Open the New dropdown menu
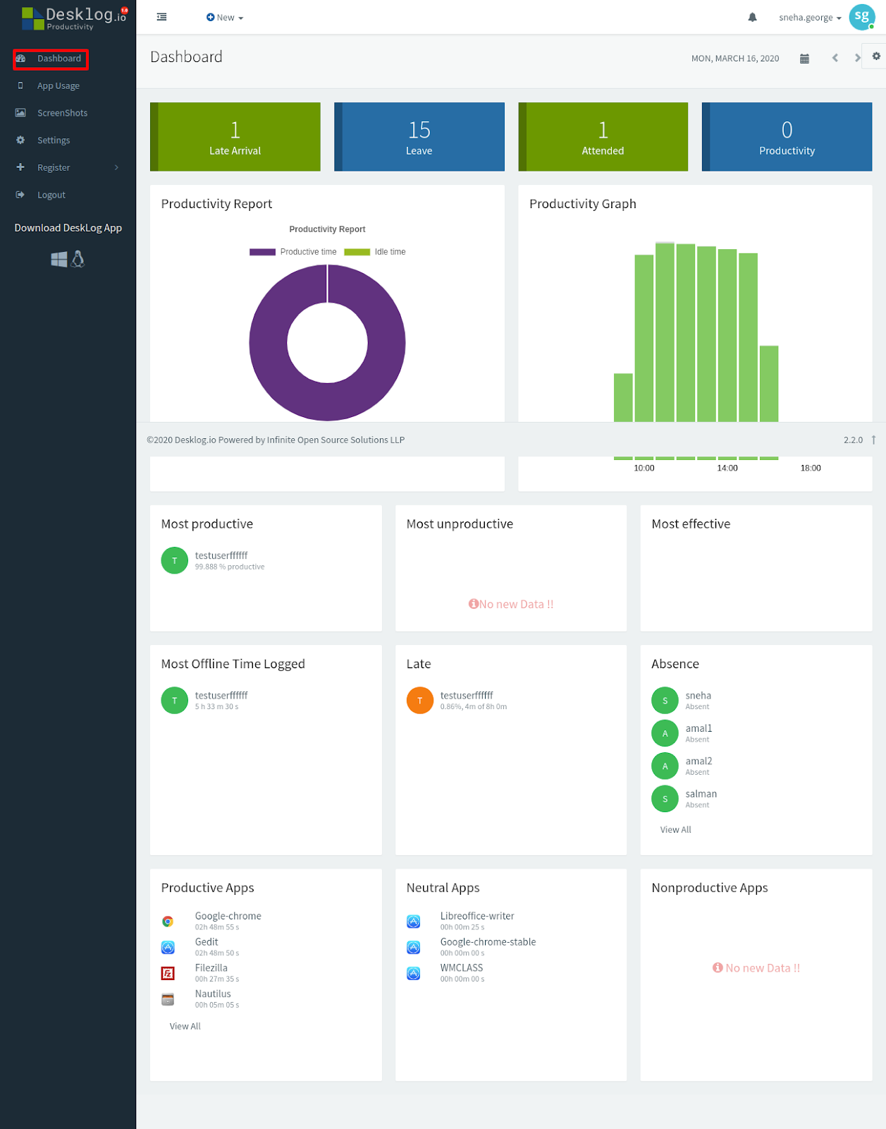This screenshot has height=1129, width=886. click(x=225, y=18)
